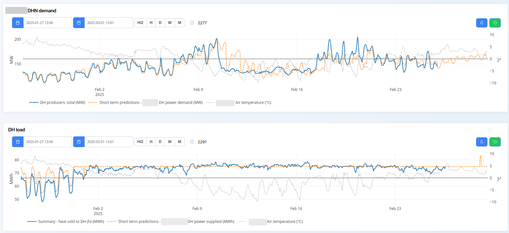Click DH load end date field 2025-03-01 13:01
509x233 pixels.
109,142
